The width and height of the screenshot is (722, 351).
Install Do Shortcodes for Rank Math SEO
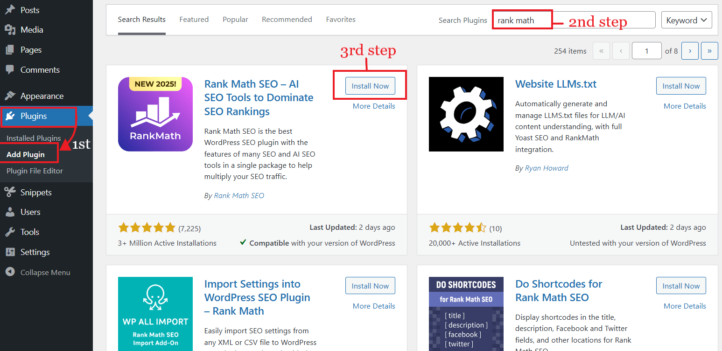681,286
